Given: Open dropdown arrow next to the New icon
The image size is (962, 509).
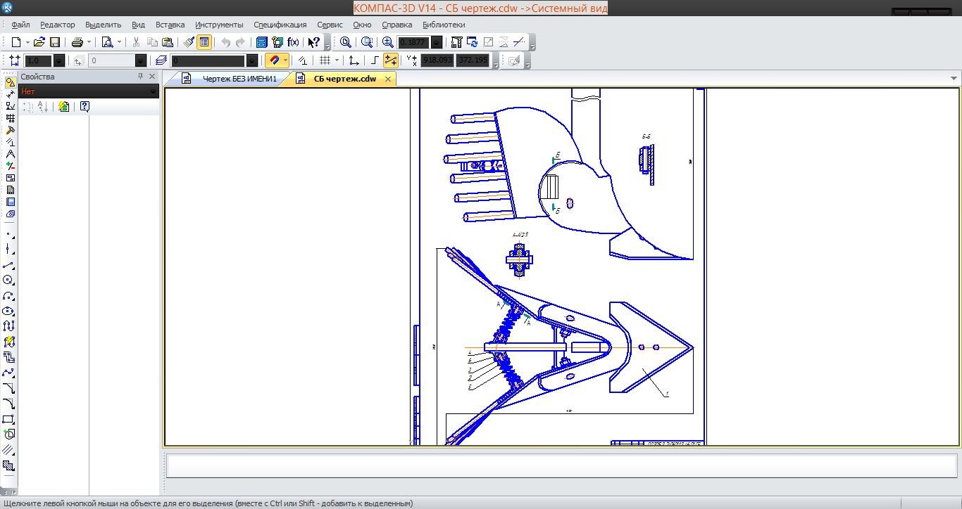Looking at the screenshot, I should [x=27, y=42].
